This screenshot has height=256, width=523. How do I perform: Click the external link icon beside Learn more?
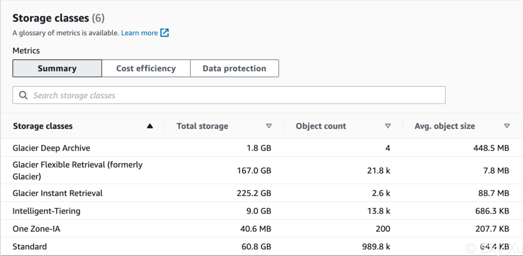(x=164, y=33)
